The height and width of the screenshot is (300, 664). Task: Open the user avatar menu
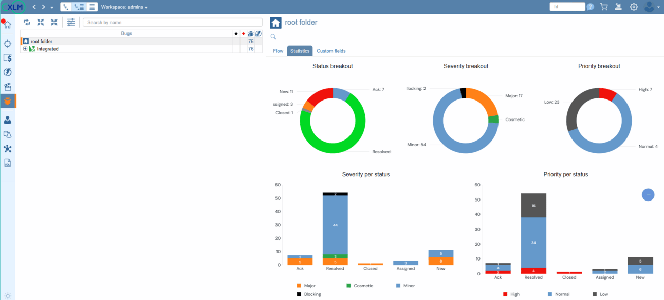click(x=651, y=7)
